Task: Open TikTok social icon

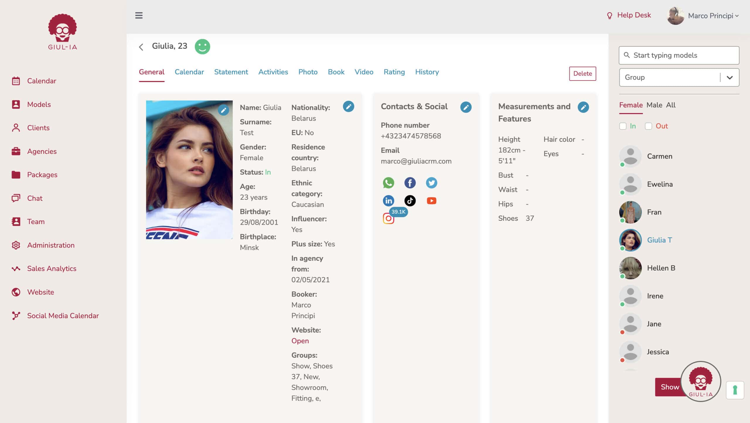Action: click(x=410, y=201)
